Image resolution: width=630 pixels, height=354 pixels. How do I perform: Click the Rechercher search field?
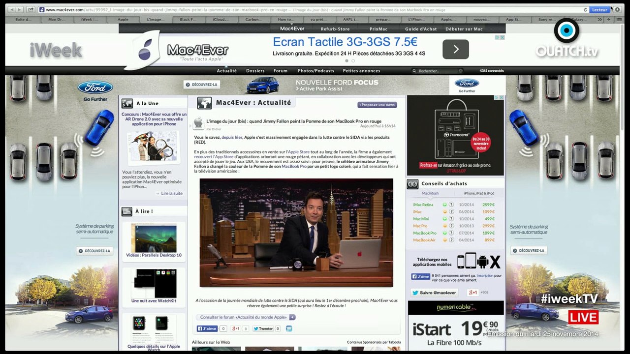pos(438,71)
